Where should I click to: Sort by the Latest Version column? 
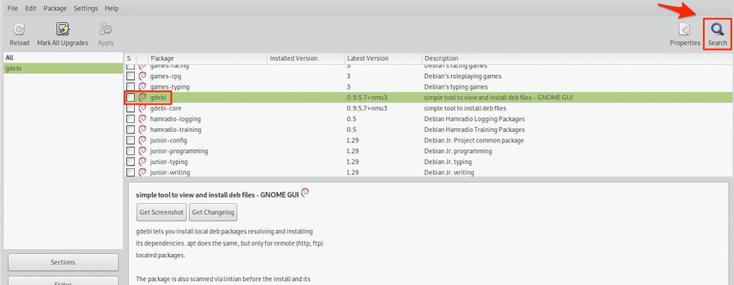click(x=367, y=58)
